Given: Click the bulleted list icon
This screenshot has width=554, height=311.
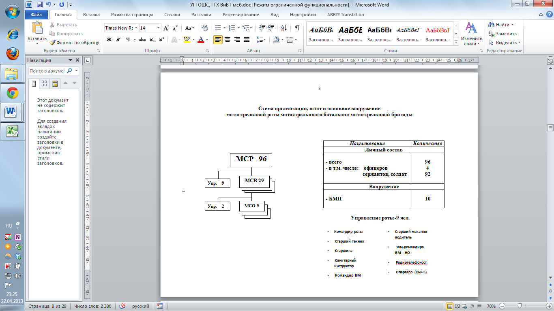Looking at the screenshot, I should (217, 28).
